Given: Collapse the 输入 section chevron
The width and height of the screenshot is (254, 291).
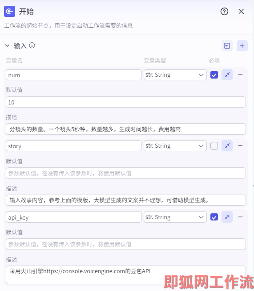Looking at the screenshot, I should pyautogui.click(x=7, y=46).
